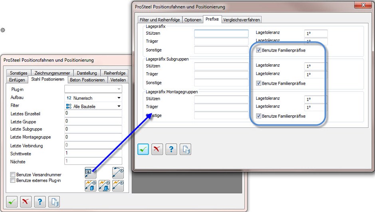This screenshot has height=212, width=375.
Task: Click template copy icon in left dialog
Action: [x=54, y=202]
